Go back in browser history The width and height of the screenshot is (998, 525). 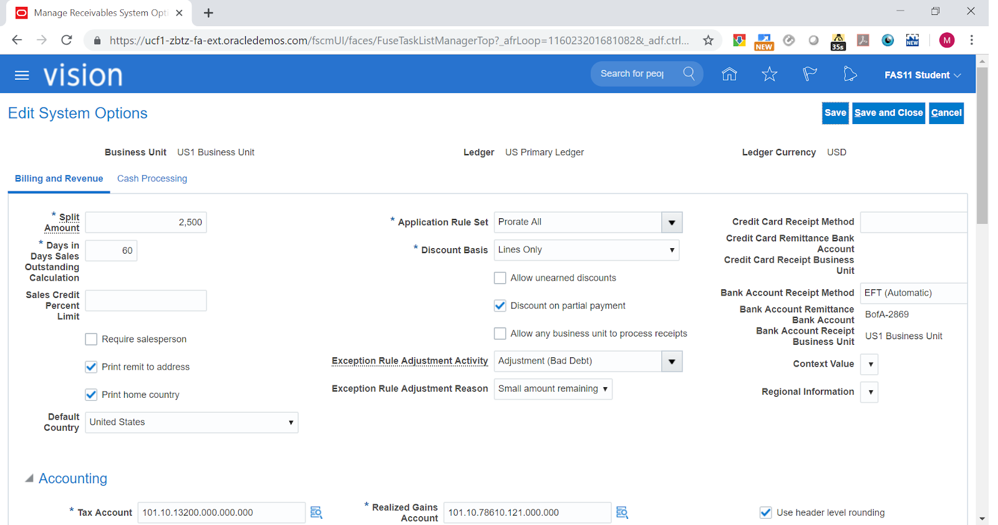[x=17, y=40]
